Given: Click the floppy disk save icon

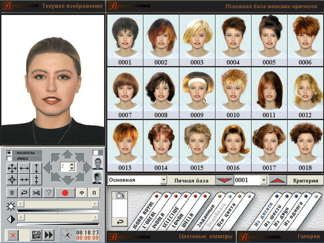Looking at the screenshot, I should click(x=36, y=234).
